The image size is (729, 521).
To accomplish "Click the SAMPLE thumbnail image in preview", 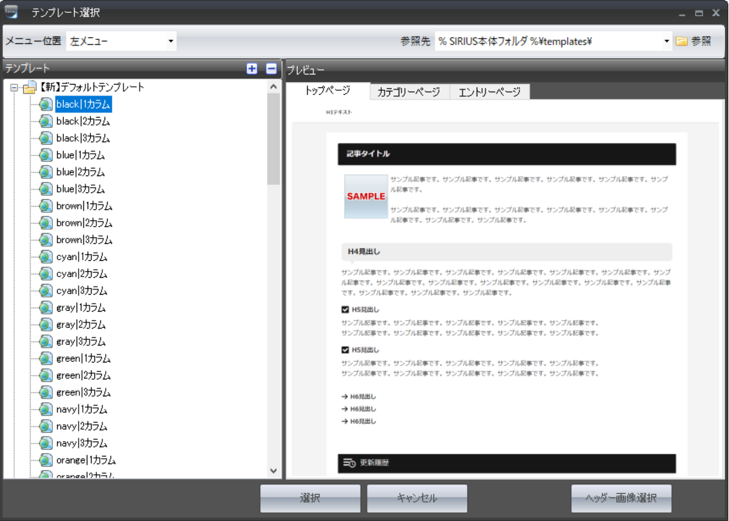I will [366, 196].
